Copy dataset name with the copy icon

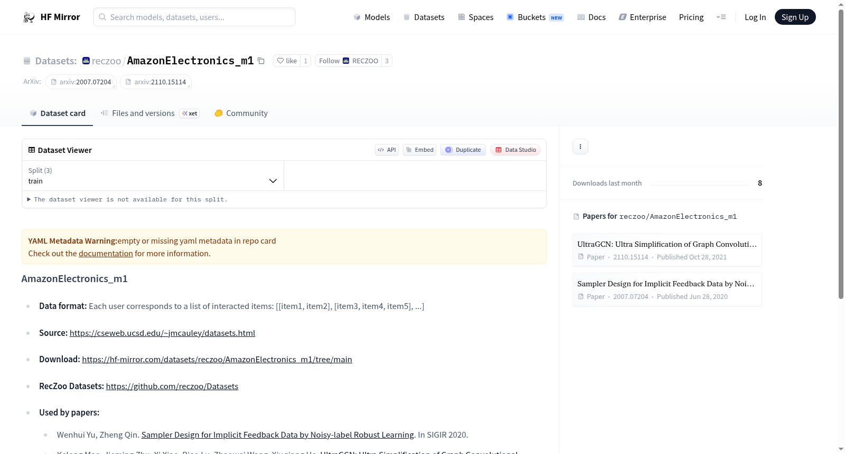[261, 61]
